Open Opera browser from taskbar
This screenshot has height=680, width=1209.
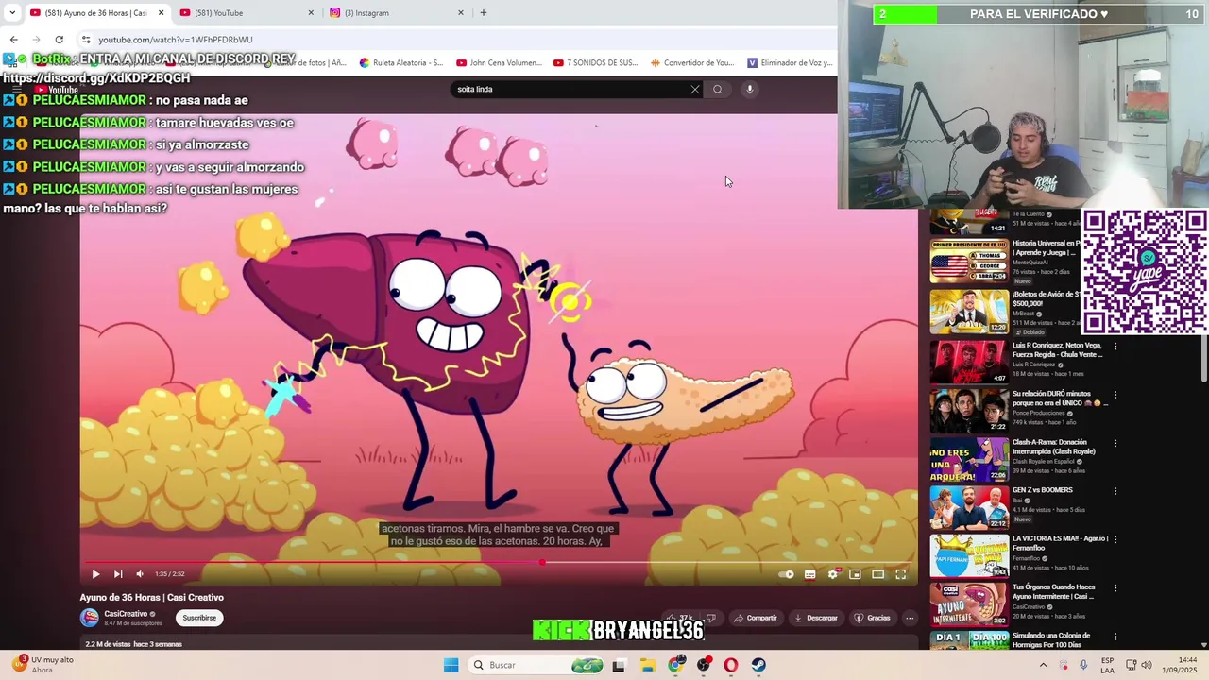[730, 665]
